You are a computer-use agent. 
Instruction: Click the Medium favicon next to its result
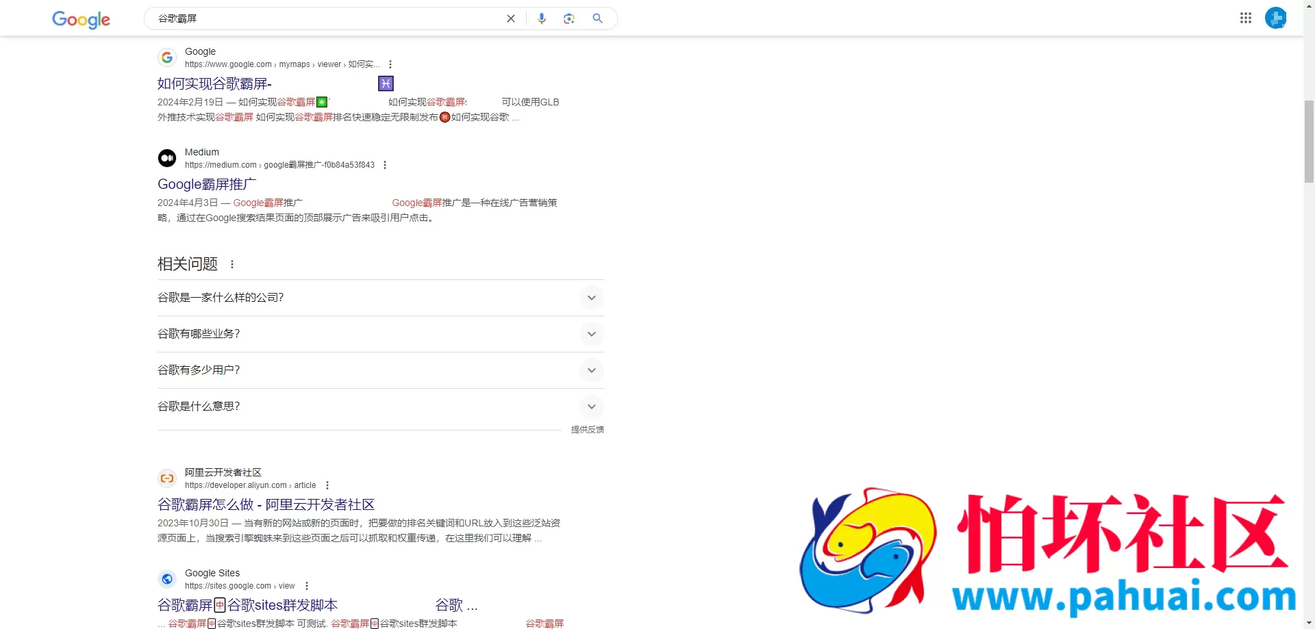(167, 158)
